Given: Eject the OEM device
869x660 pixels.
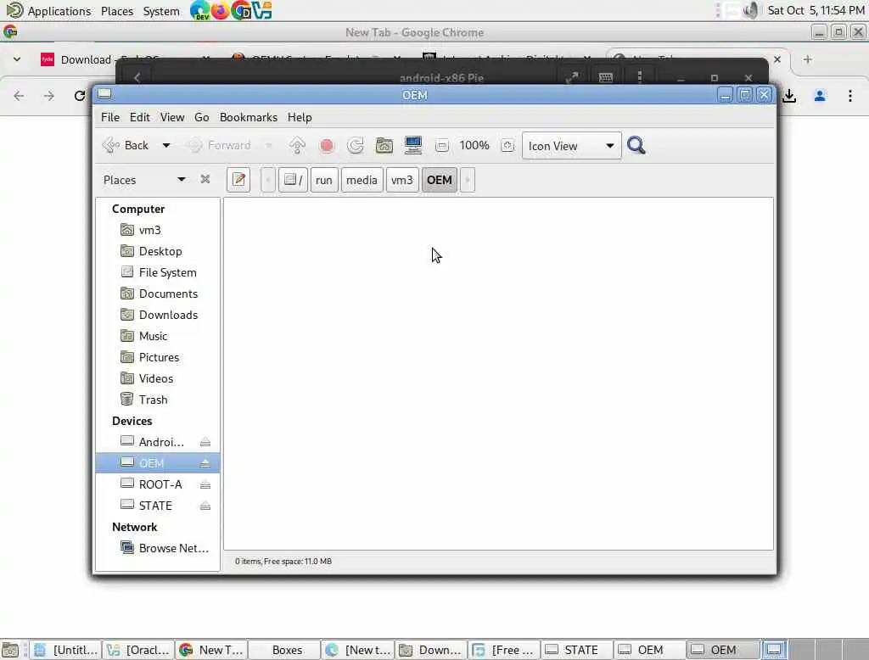Looking at the screenshot, I should pos(205,462).
